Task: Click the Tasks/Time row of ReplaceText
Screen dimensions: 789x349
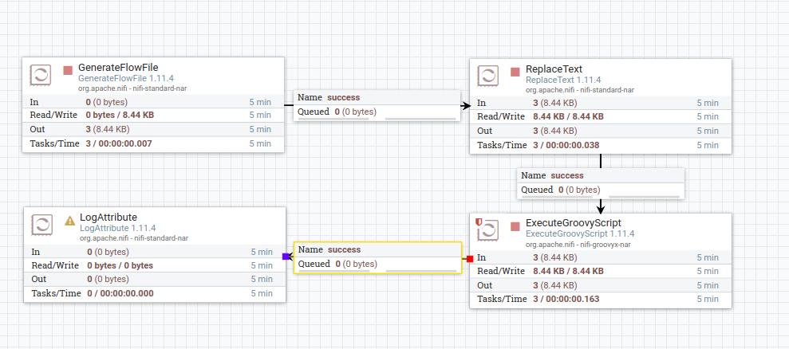Action: click(x=600, y=145)
